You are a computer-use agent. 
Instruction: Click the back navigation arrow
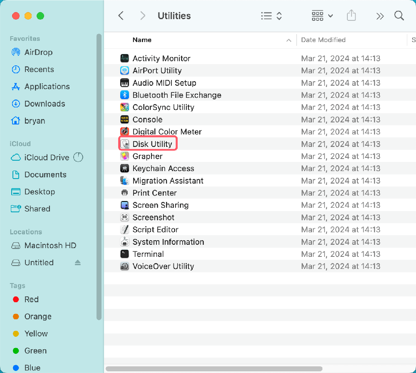(x=121, y=15)
